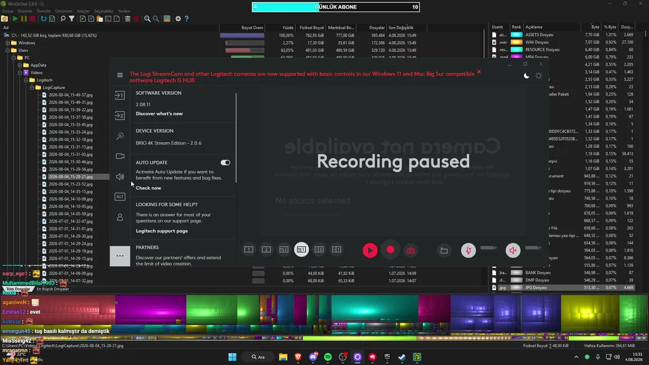Select the source 1 only layout
The image size is (649, 365).
pos(248,249)
